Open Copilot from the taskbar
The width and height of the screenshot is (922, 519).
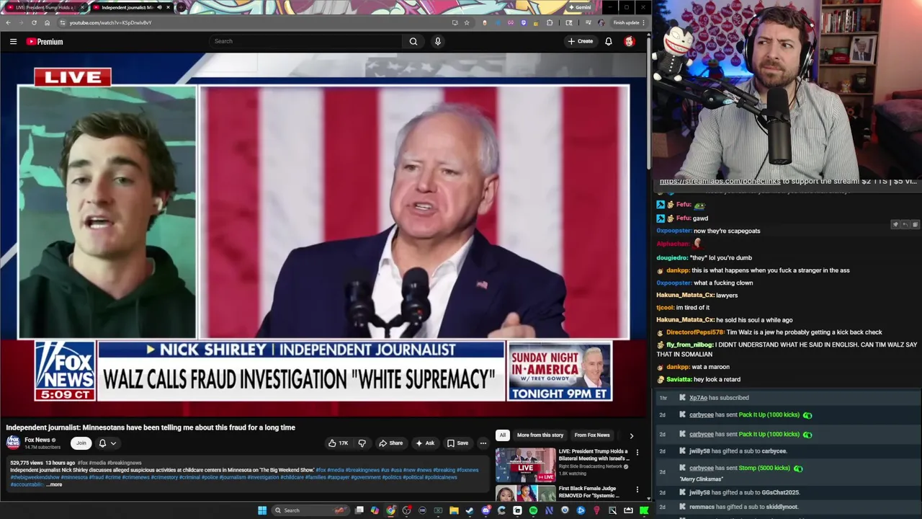tap(375, 510)
